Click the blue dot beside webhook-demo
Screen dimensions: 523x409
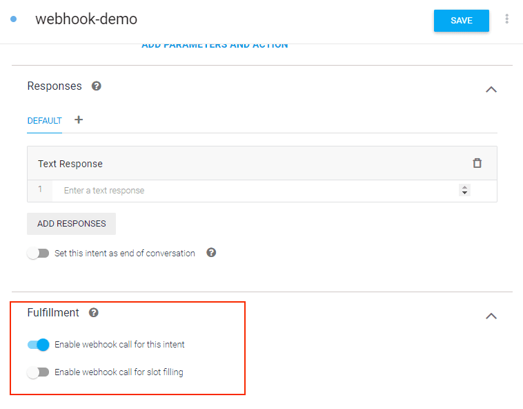(x=14, y=19)
